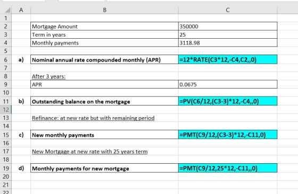Select all cells via corner triangle

tap(7, 10)
